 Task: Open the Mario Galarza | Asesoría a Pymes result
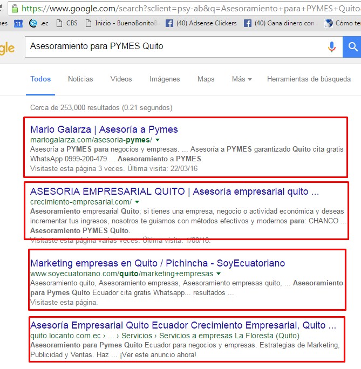104,129
